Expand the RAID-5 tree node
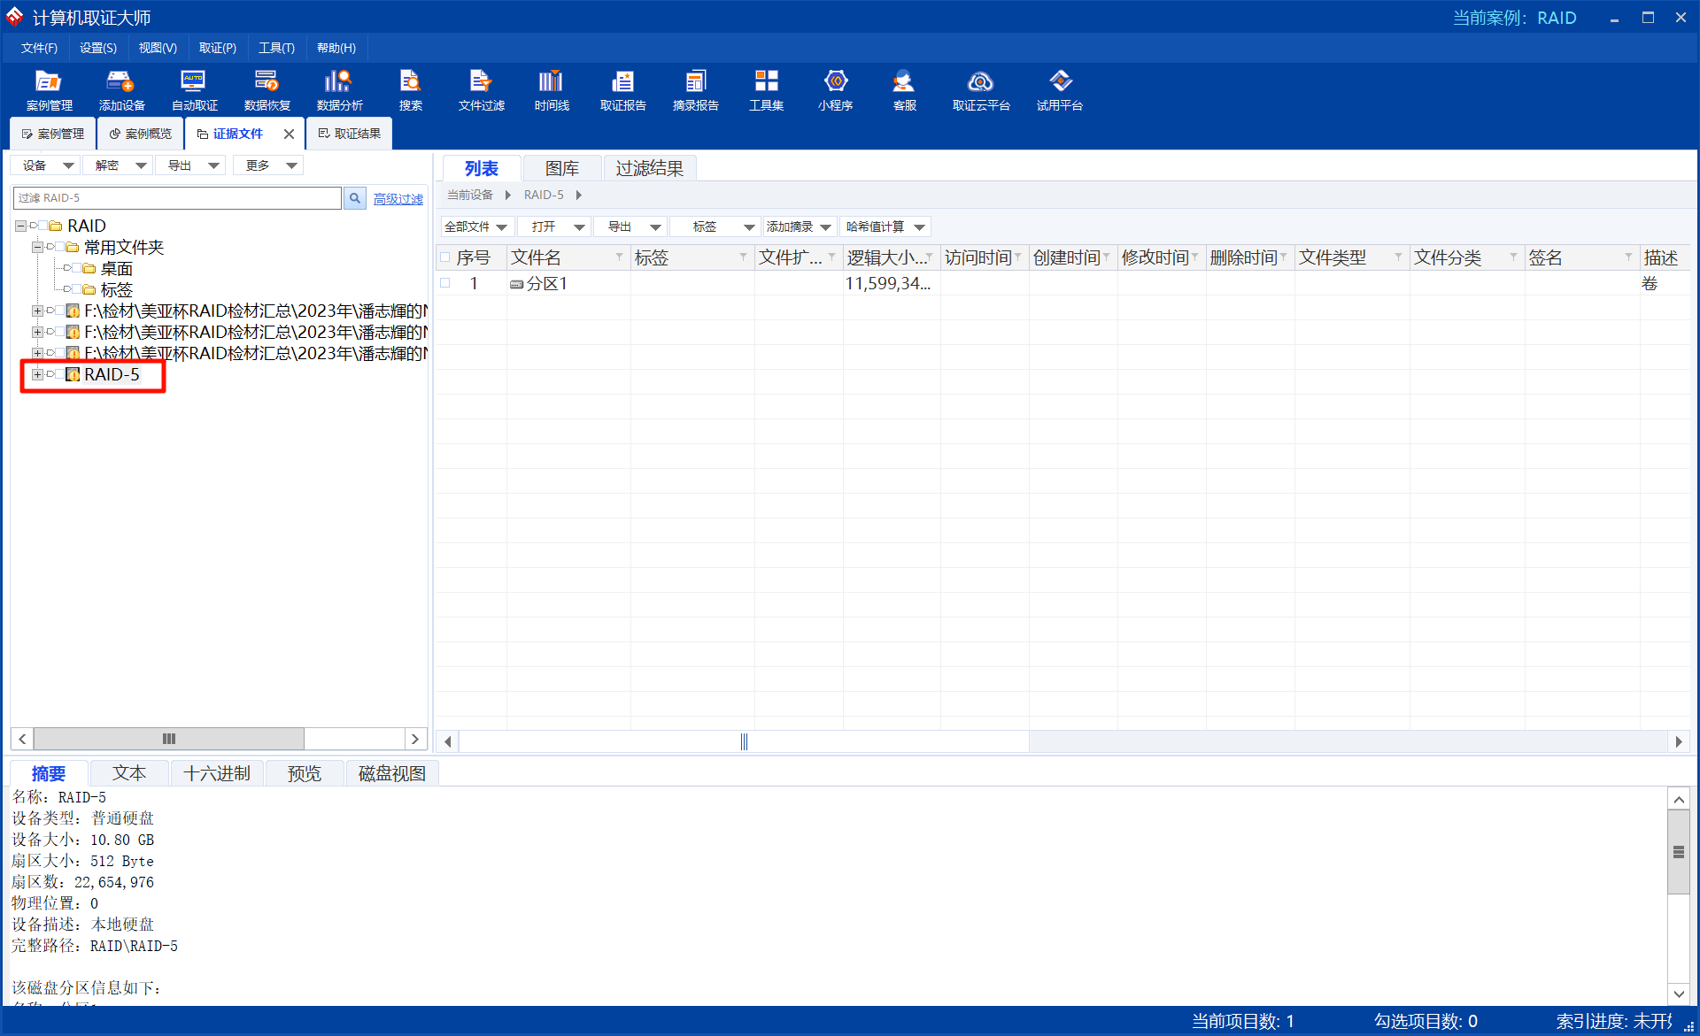Viewport: 1700px width, 1036px height. (x=37, y=374)
